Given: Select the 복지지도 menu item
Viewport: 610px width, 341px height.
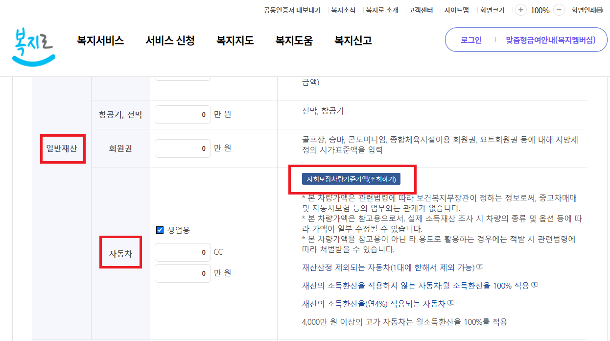Looking at the screenshot, I should [x=235, y=41].
